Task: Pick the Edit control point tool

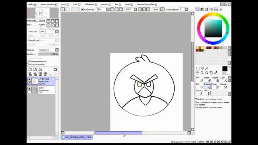Action: click(200, 86)
